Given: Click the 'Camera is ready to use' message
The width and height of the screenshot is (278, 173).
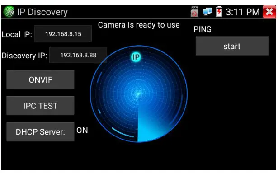Looking at the screenshot, I should tap(139, 25).
